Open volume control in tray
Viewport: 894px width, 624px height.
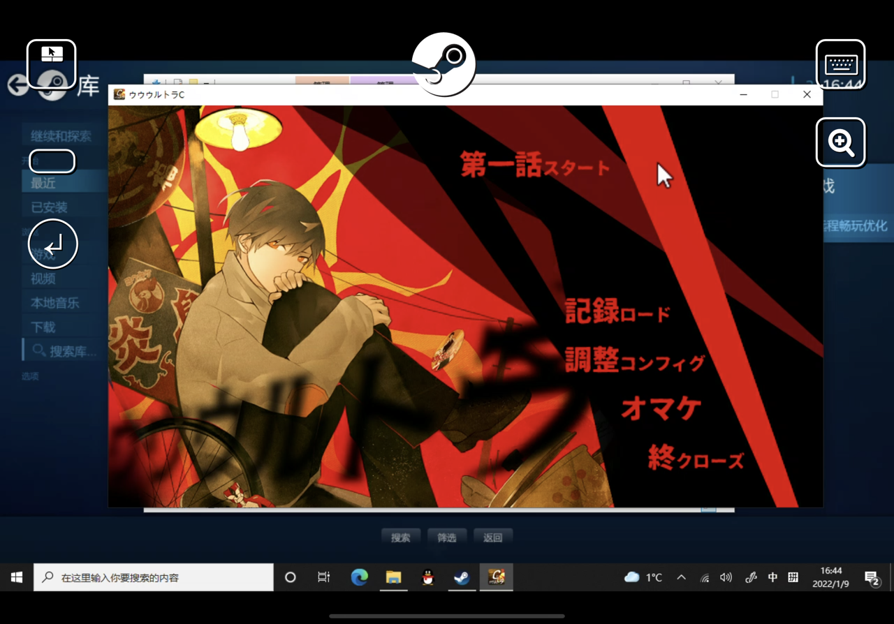tap(726, 577)
